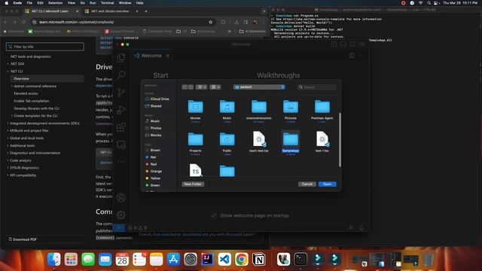Viewport: 482px width, 271px height.
Task: Click the Cancel button in file dialog
Action: click(307, 184)
